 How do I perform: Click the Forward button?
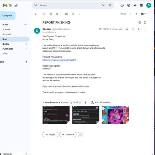(x=68, y=135)
